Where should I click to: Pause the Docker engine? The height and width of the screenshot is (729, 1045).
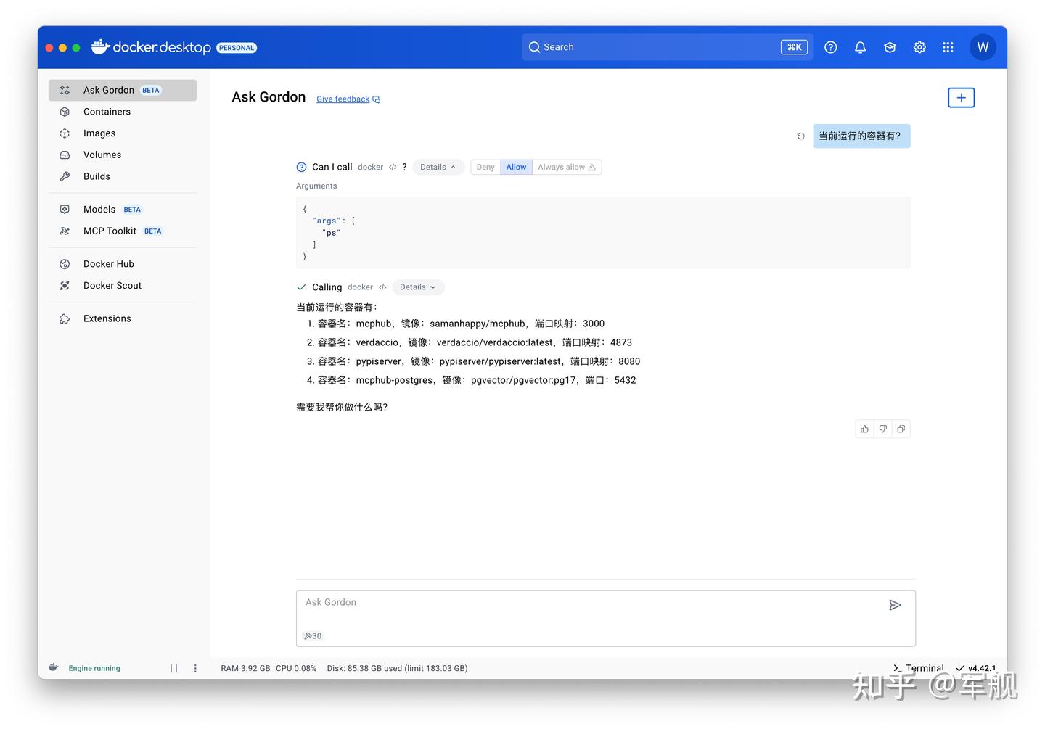pos(173,667)
